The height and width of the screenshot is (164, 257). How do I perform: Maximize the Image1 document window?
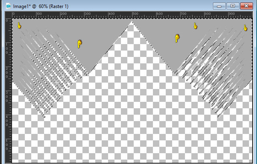233,6
